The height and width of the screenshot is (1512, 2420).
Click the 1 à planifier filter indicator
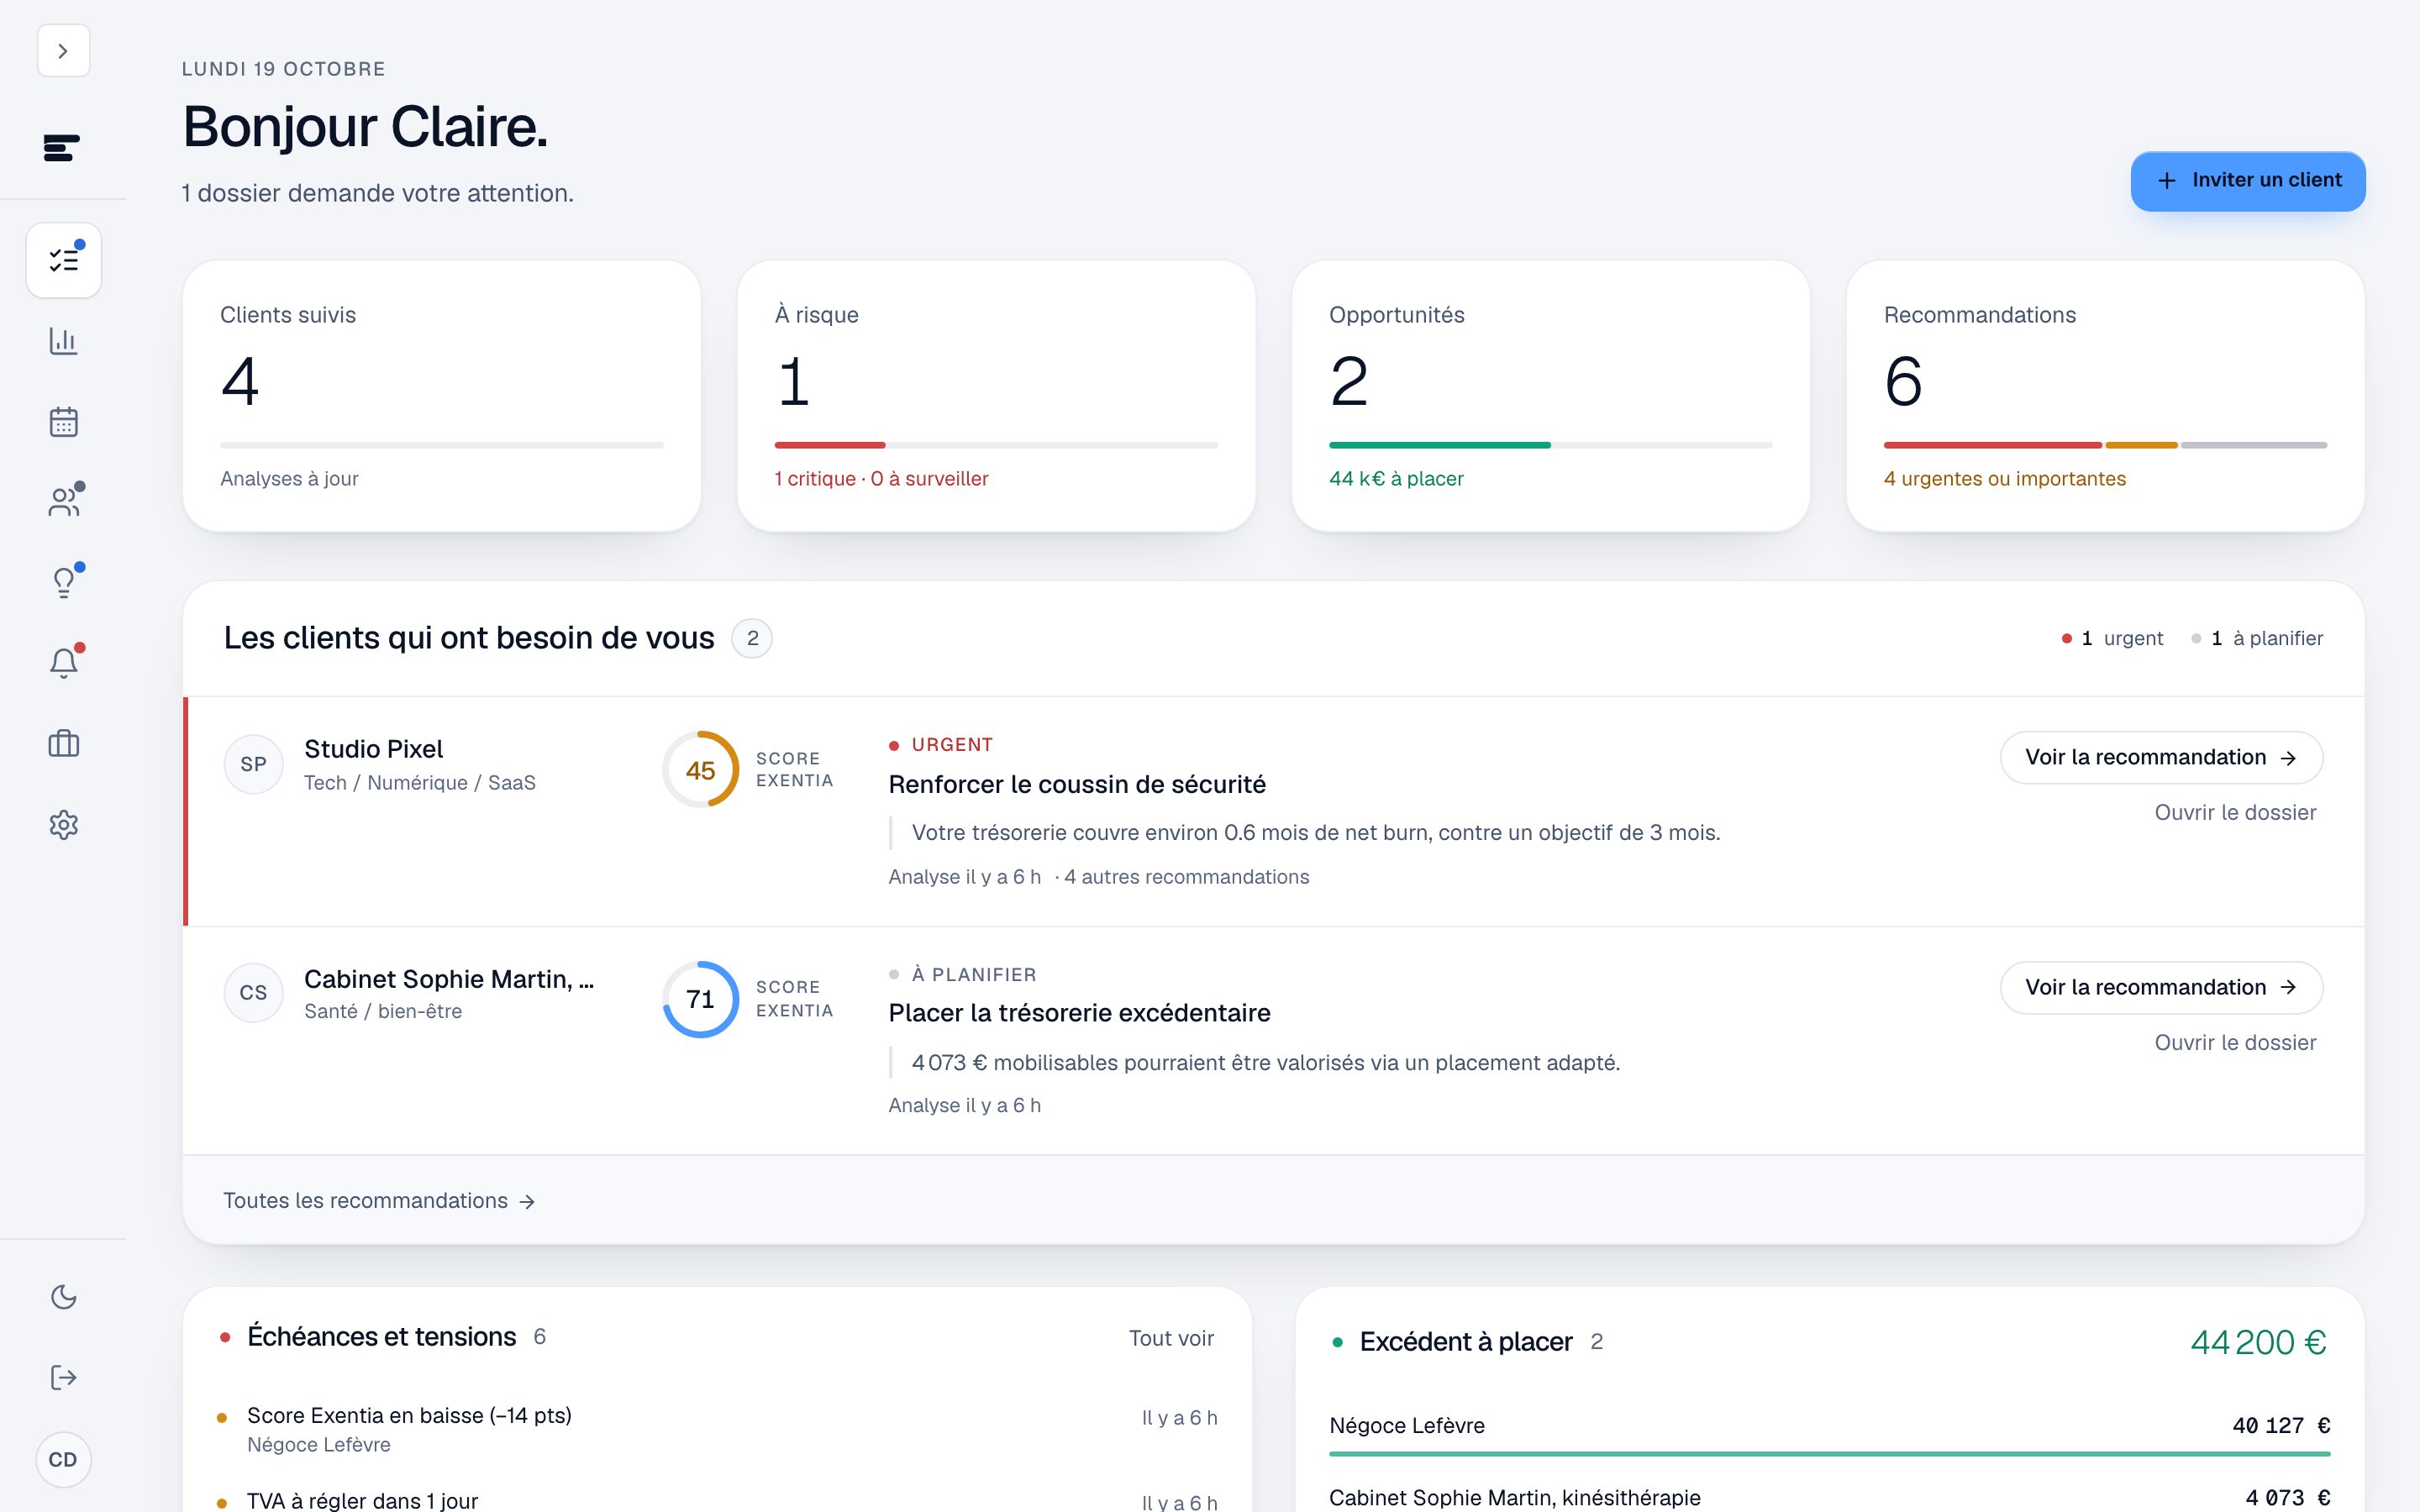tap(2257, 639)
